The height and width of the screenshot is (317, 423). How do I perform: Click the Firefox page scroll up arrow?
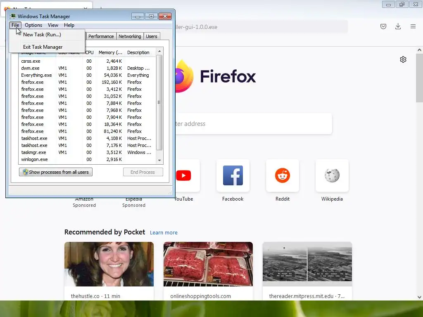(x=419, y=50)
